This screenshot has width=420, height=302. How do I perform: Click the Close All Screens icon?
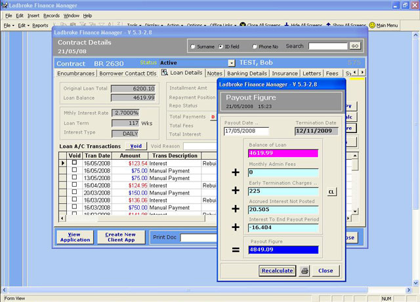tap(242, 25)
